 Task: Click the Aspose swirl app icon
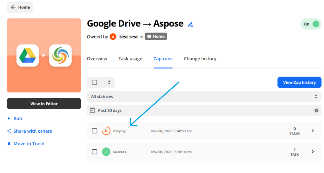60,55
